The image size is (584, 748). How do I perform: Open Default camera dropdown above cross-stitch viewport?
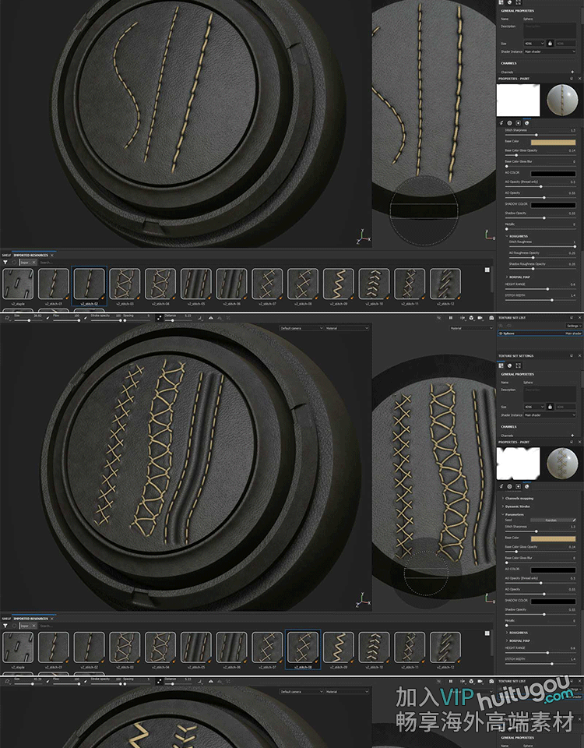click(x=301, y=328)
